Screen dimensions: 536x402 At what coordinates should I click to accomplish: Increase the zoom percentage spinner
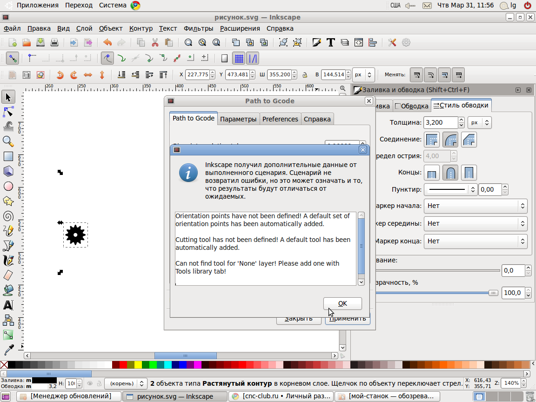[x=524, y=381]
